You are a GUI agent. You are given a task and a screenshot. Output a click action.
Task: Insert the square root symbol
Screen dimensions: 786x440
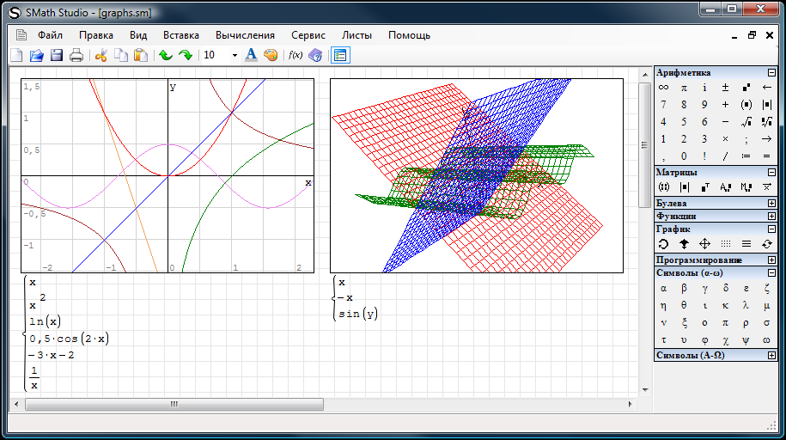coord(746,121)
